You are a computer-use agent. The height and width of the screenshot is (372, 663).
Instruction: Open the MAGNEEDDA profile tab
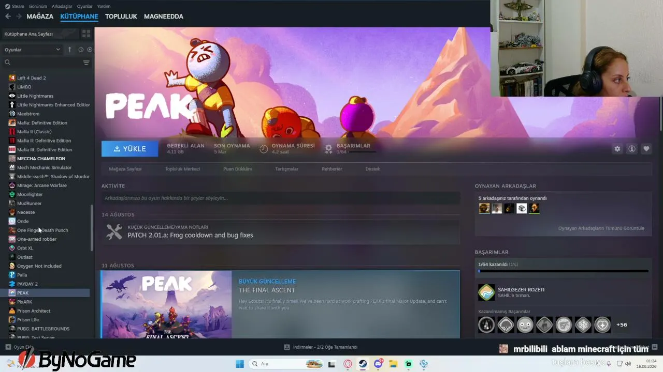[x=164, y=17]
